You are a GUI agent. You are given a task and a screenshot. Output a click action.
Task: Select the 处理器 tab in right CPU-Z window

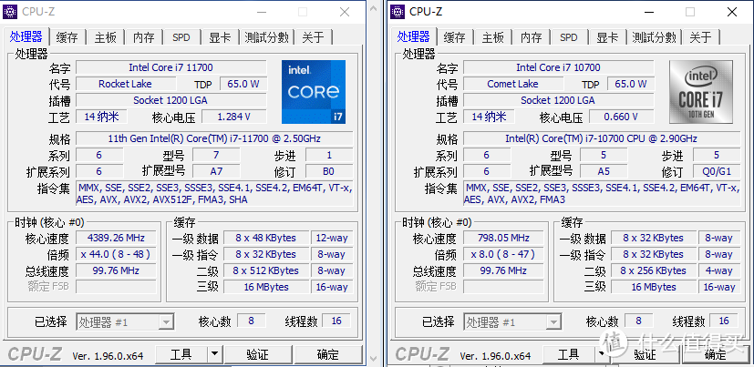414,36
